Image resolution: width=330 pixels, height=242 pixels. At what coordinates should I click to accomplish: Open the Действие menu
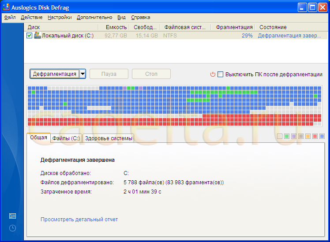32,18
